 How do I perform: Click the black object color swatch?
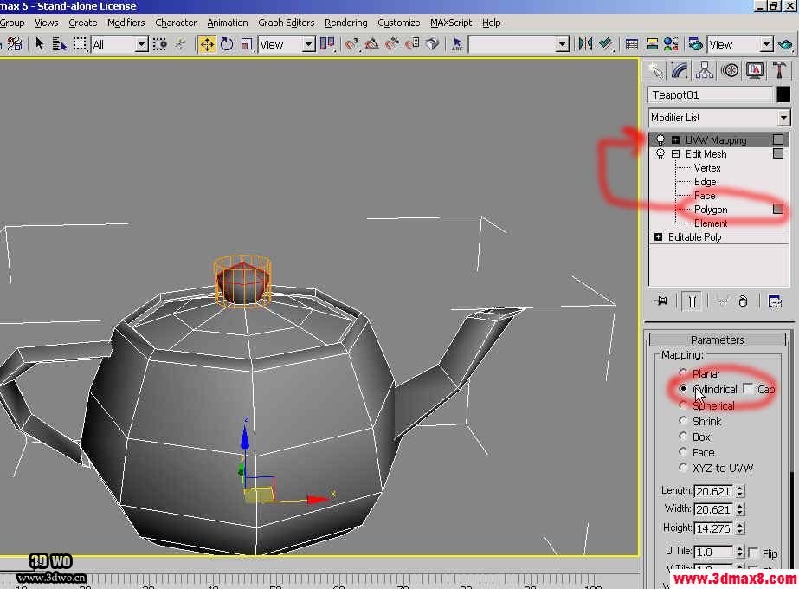pos(783,95)
